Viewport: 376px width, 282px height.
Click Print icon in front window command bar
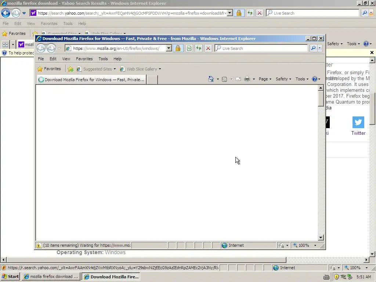pos(247,79)
